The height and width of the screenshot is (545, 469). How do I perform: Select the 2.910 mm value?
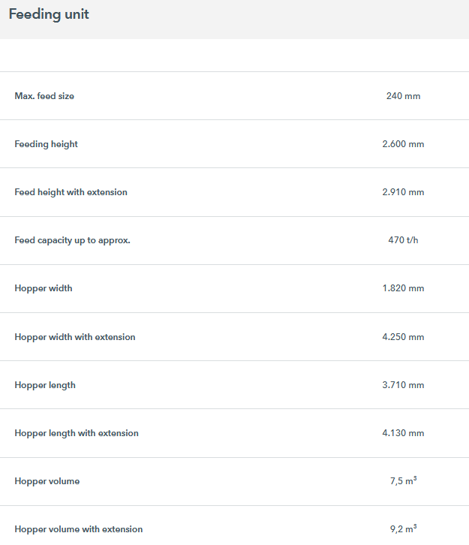point(403,192)
